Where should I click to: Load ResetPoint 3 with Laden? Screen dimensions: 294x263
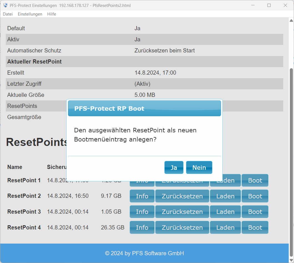225,212
